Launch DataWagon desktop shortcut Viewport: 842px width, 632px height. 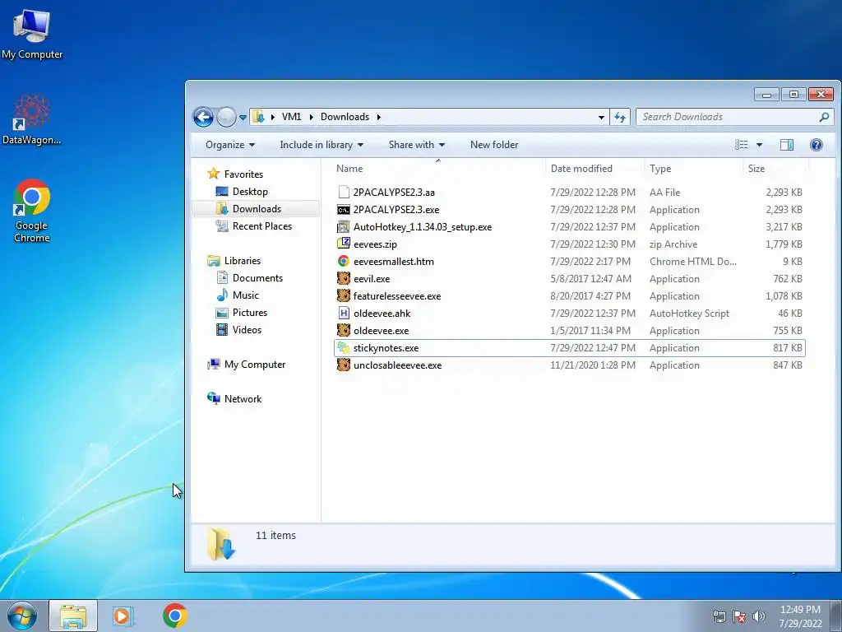(x=32, y=119)
